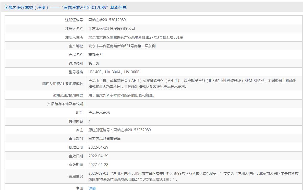Select the note 原注册证编号：国械注准20153252089
The height and width of the screenshot is (190, 303).
tap(120, 130)
